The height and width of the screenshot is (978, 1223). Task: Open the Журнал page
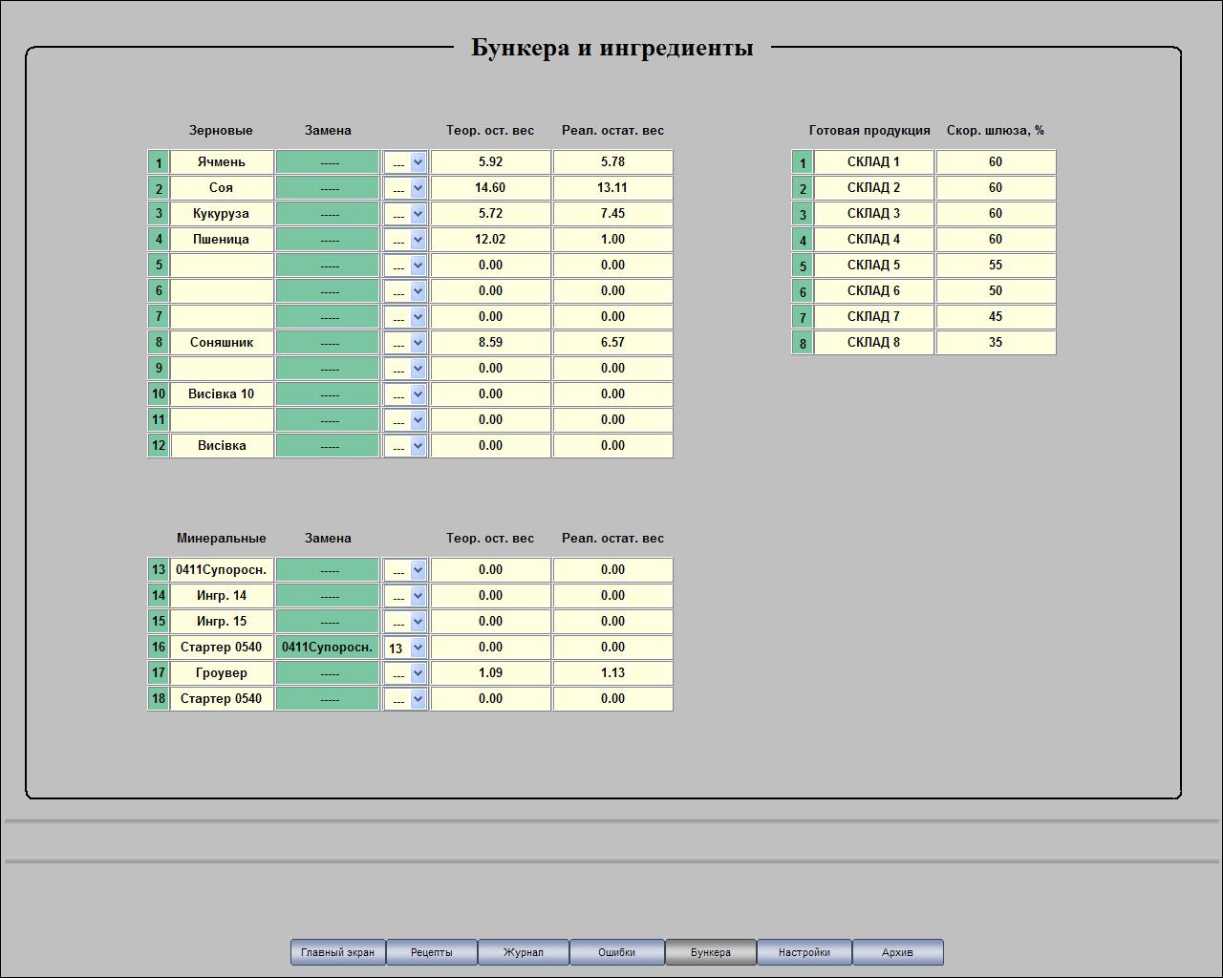coord(523,952)
